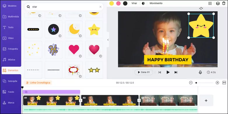Viewport: 228px width, 114px height.
Task: Open the Modelos sidebar section
Action: [x=10, y=6]
